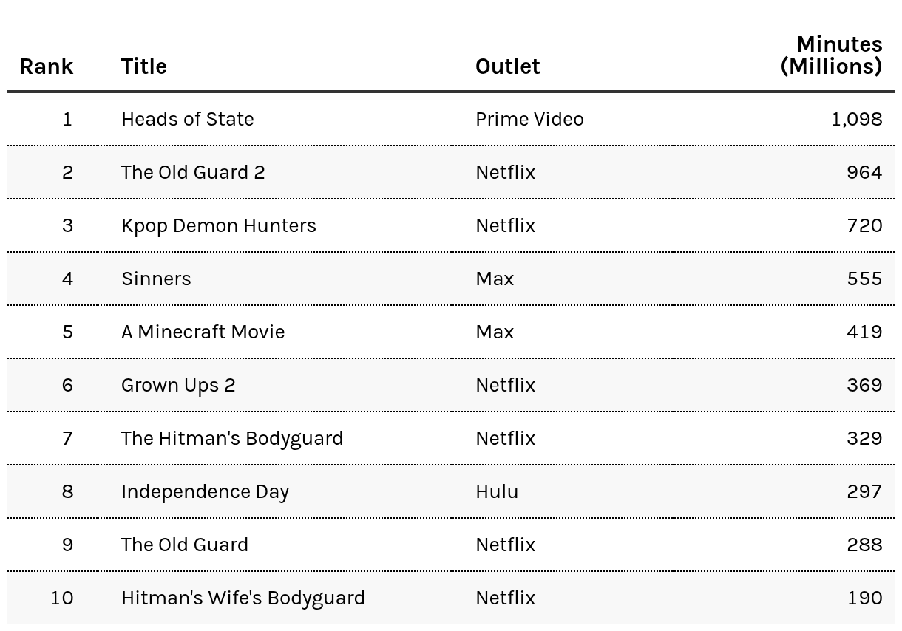Select Hitman's Wife's Bodyguard title
Viewport: 902px width, 631px height.
pyautogui.click(x=243, y=598)
